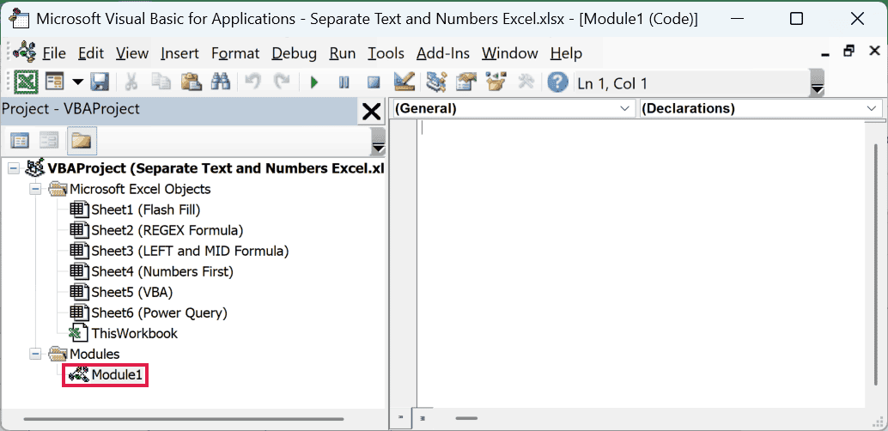Image resolution: width=888 pixels, height=431 pixels.
Task: Close the Project Explorer pane
Action: click(x=372, y=112)
